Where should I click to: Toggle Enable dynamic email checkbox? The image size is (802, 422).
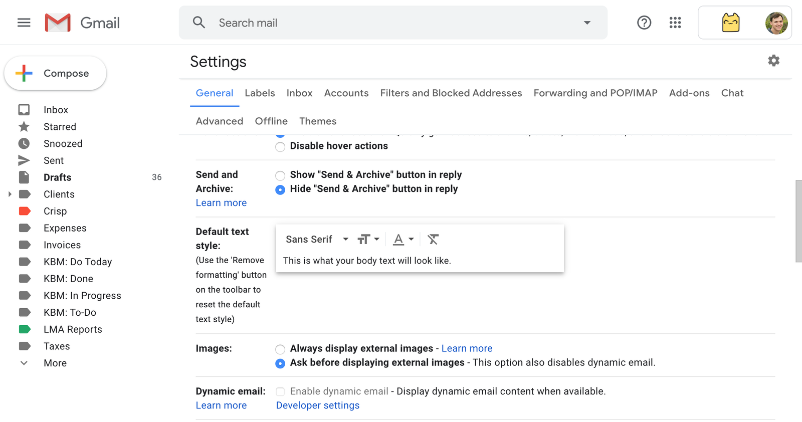(x=280, y=391)
